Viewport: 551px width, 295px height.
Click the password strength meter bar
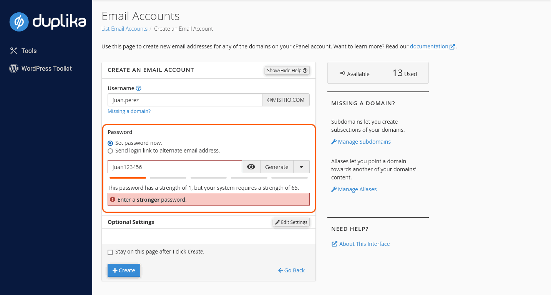(208, 178)
